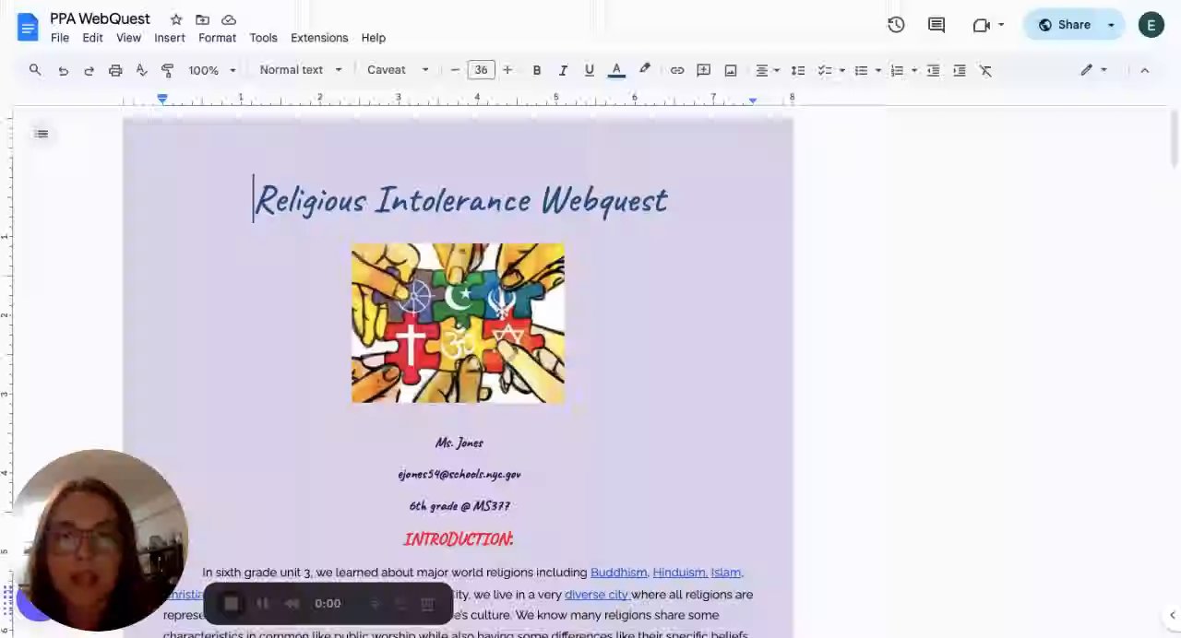Start a Meet call camera icon
Image resolution: width=1181 pixels, height=638 pixels.
pos(982,25)
